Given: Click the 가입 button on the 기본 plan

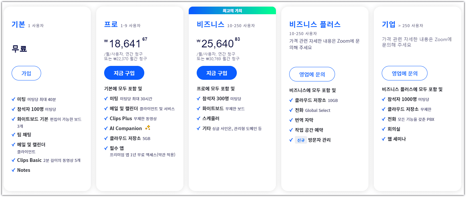Looking at the screenshot, I should [26, 73].
